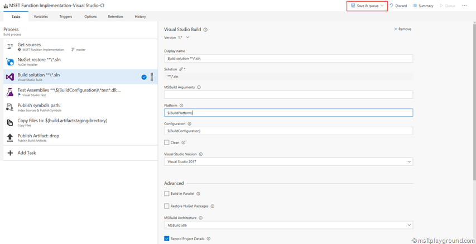
Task: Expand the Save & queue dropdown arrow
Action: point(382,6)
